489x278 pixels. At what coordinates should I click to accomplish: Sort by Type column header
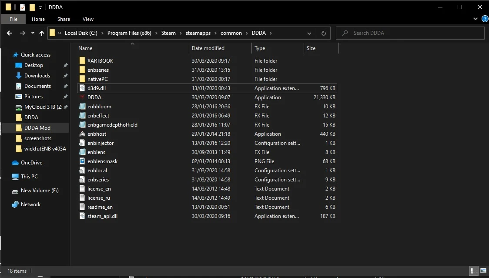[x=260, y=48]
